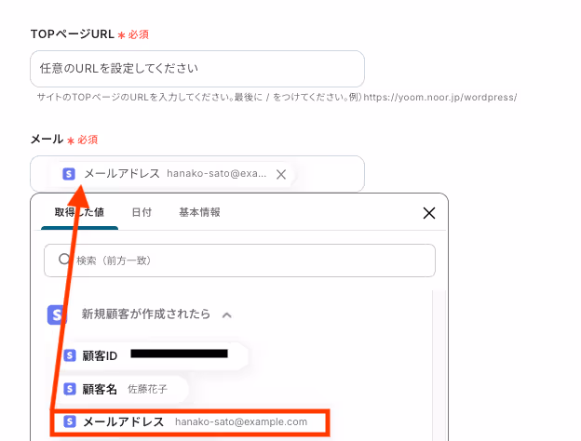Select the 顧客名 佐藤花子 value

124,389
